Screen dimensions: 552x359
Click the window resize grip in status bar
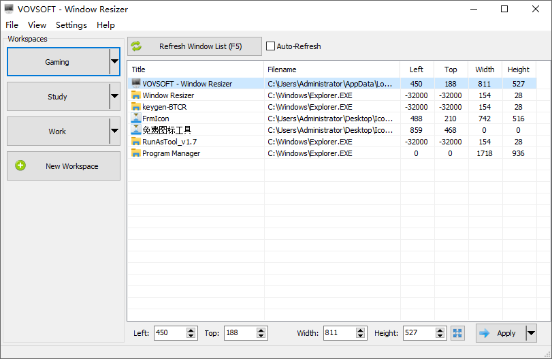[x=547, y=354]
